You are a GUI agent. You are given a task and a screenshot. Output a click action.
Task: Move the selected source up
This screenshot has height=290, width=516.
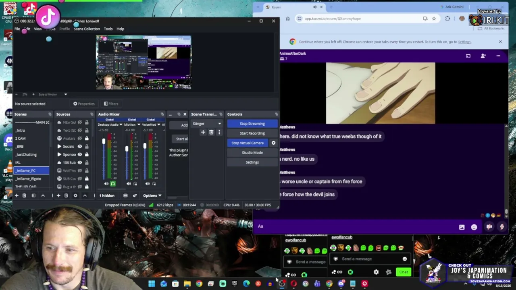(x=85, y=196)
